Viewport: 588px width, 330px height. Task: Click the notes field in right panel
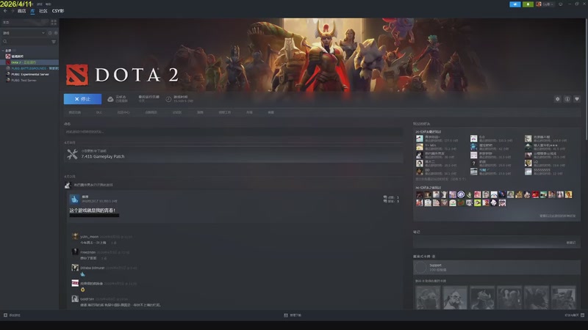(497, 243)
